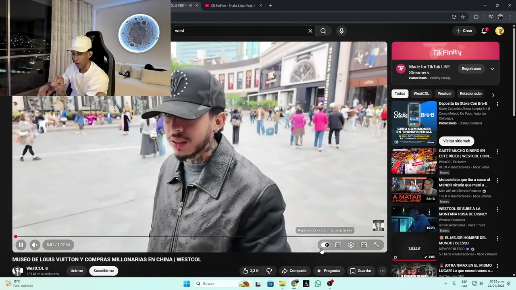Mute the video volume icon
Screen dimensions: 516x290
(35, 244)
